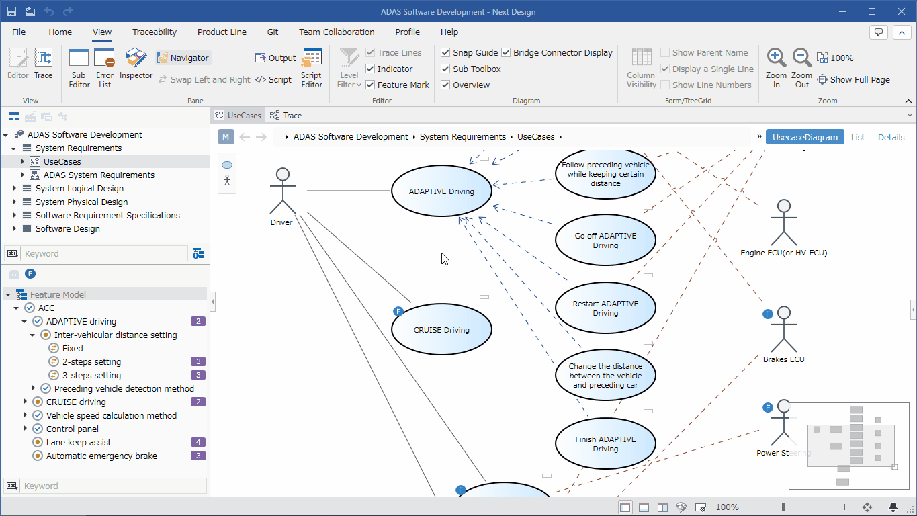Screen dimensions: 917x516
Task: Reset zoom to 100% in ribbon
Action: 835,58
